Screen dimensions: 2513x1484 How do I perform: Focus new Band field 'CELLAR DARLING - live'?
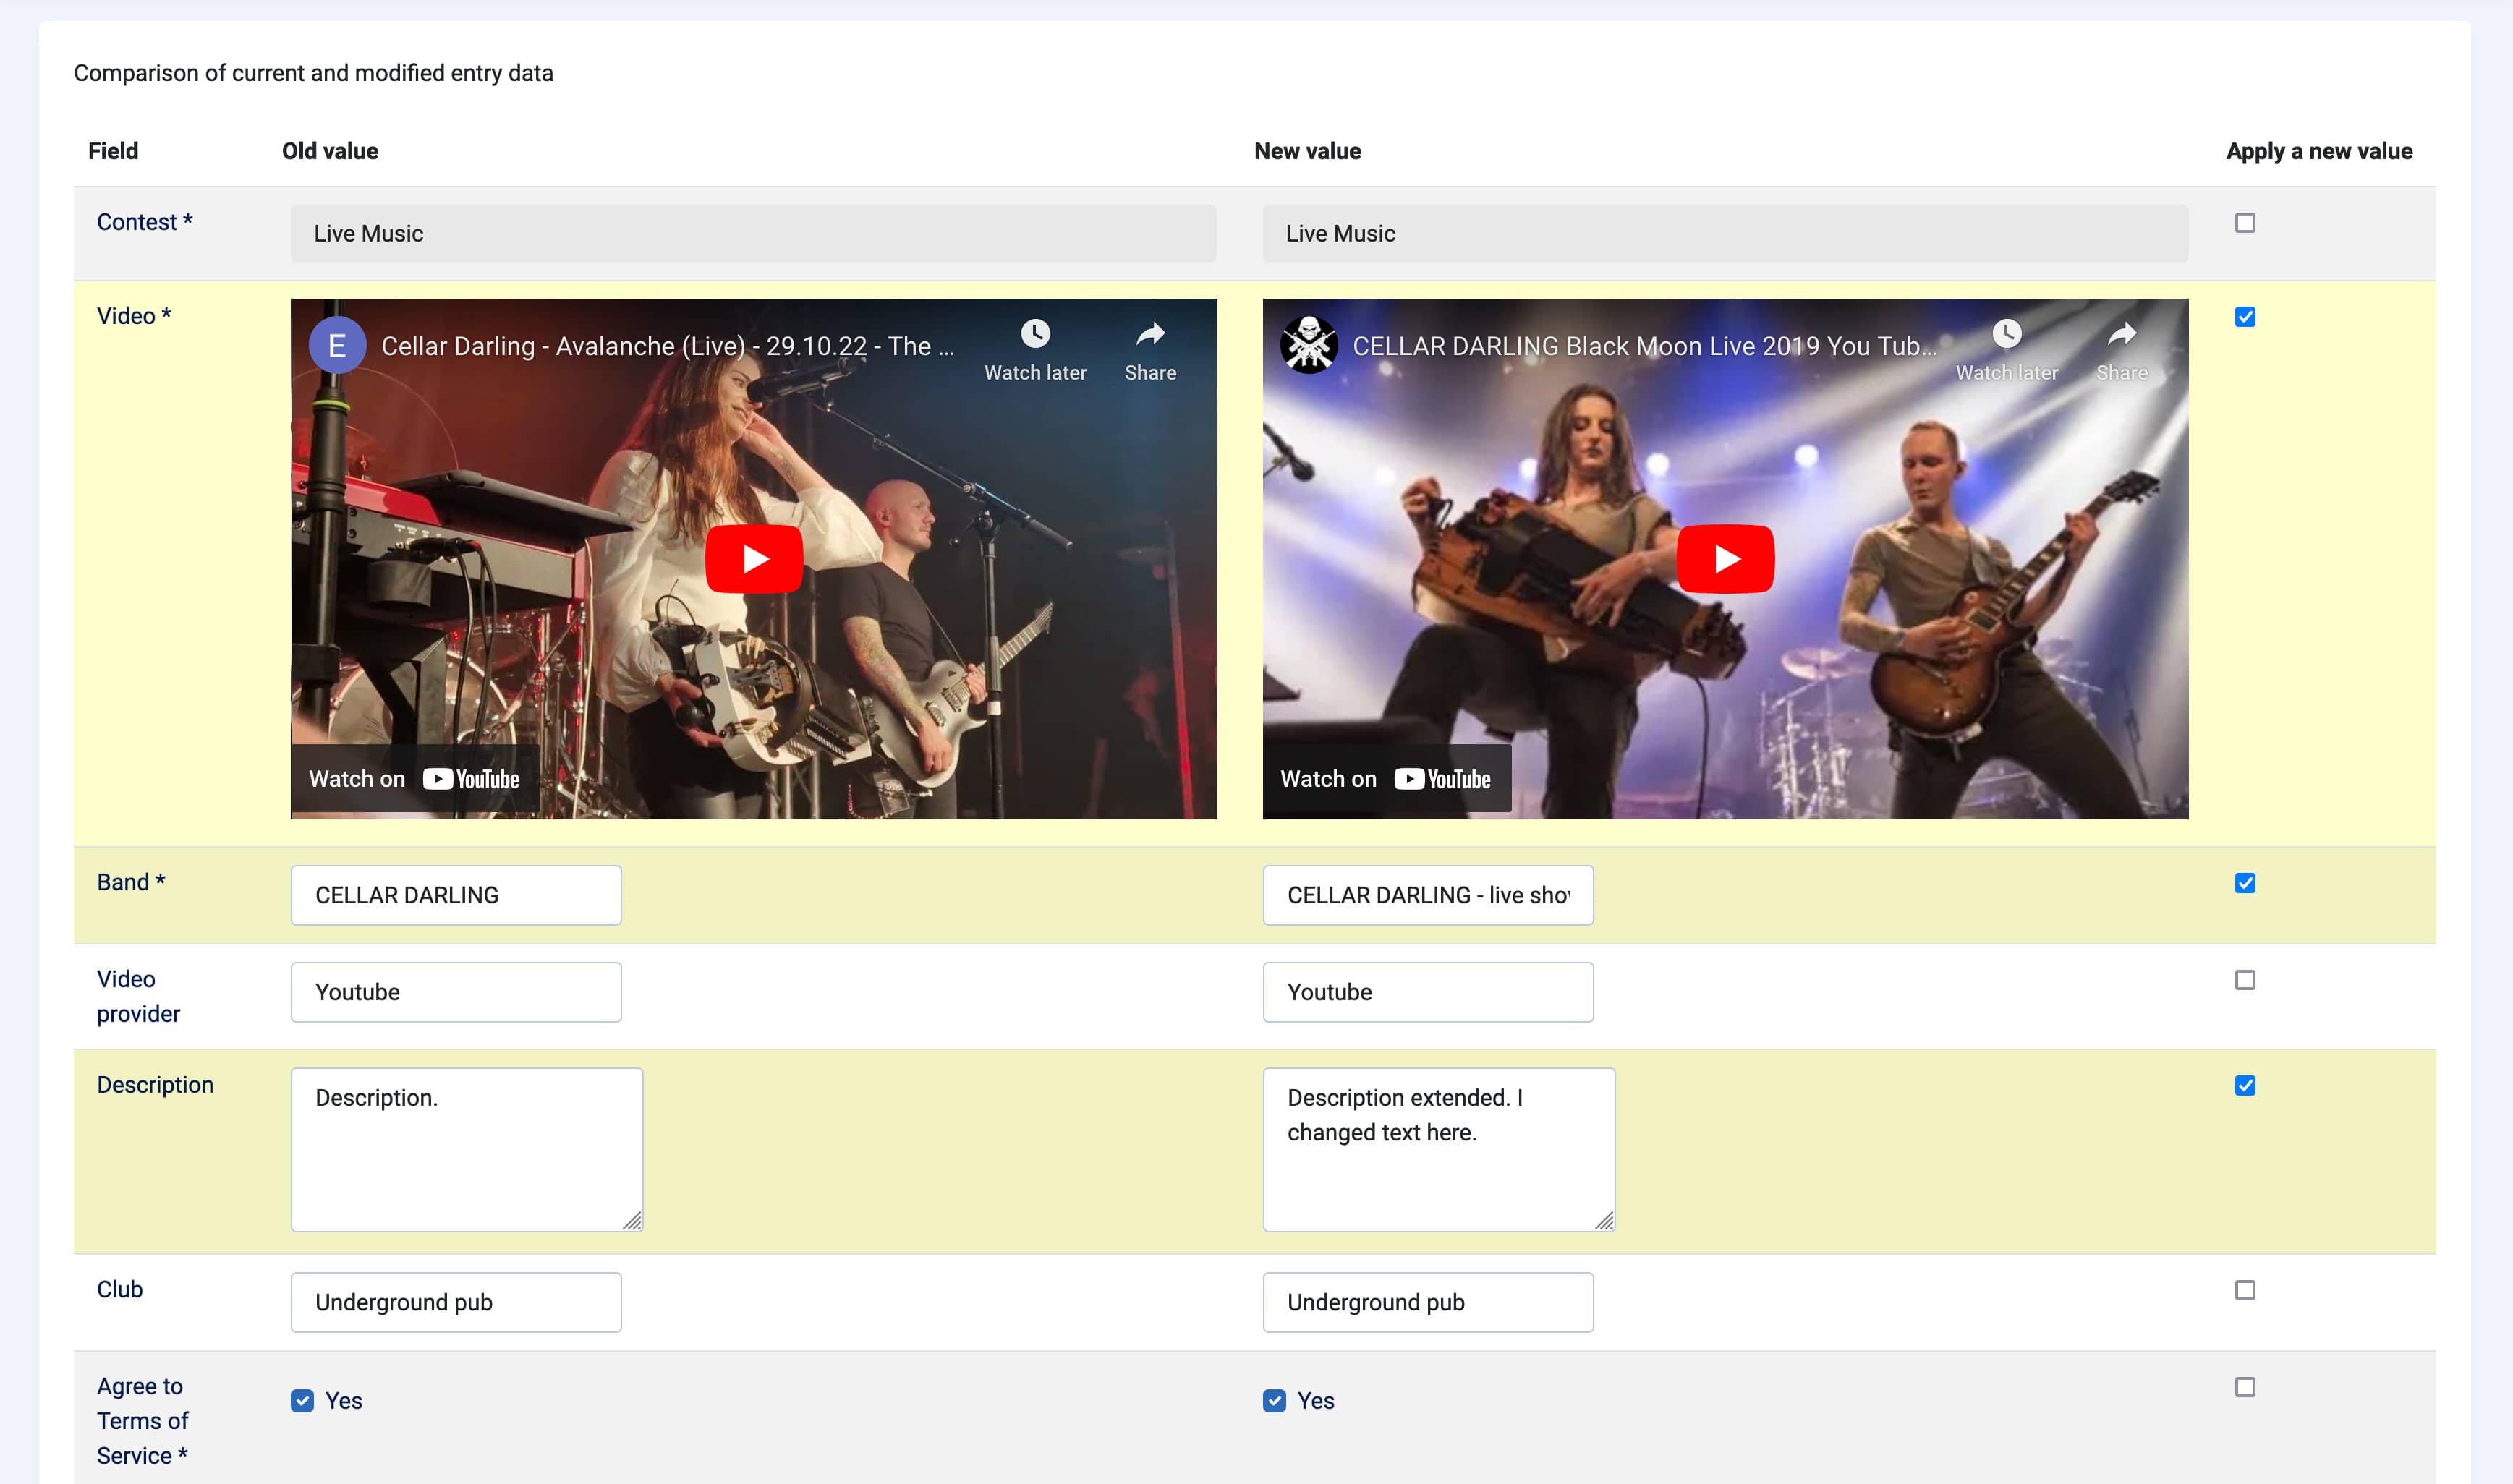click(x=1428, y=895)
